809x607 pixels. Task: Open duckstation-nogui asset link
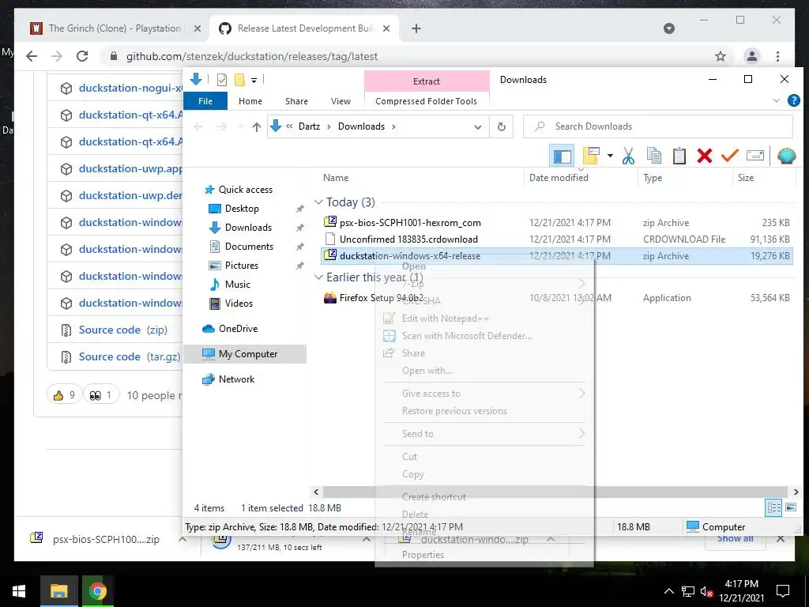(x=130, y=89)
